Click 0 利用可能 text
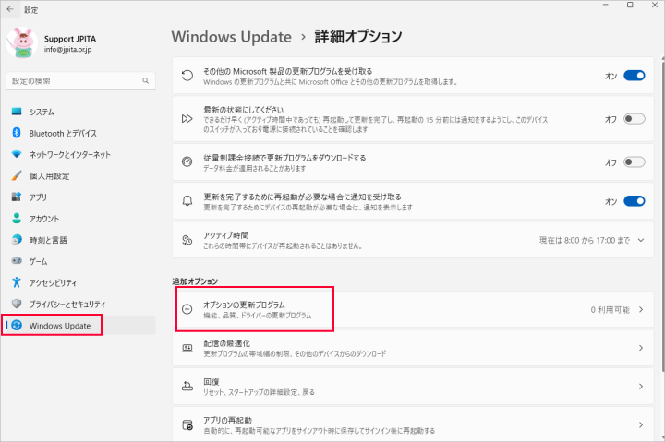The image size is (665, 442). point(610,310)
